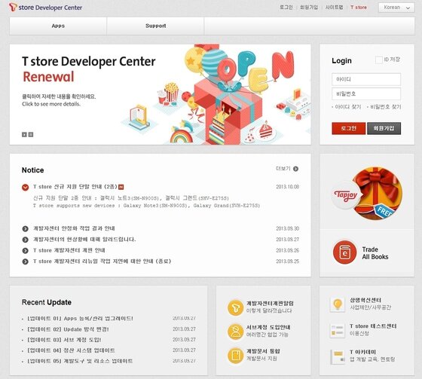Click the 개발문서 통합 document icon
The width and height of the screenshot is (422, 379).
click(235, 356)
